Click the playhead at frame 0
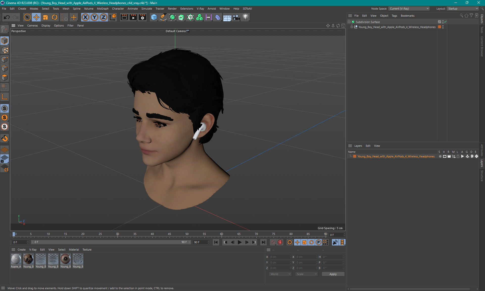 (14, 234)
